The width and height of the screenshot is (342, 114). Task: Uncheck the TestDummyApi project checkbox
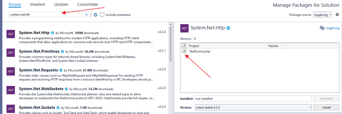coord(184,51)
